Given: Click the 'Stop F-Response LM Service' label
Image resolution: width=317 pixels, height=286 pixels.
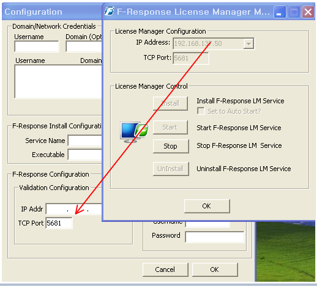Looking at the screenshot, I should pyautogui.click(x=239, y=145).
